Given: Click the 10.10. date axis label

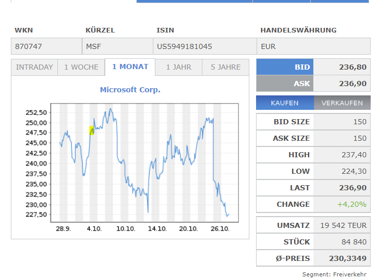Looking at the screenshot, I should 125,229.
